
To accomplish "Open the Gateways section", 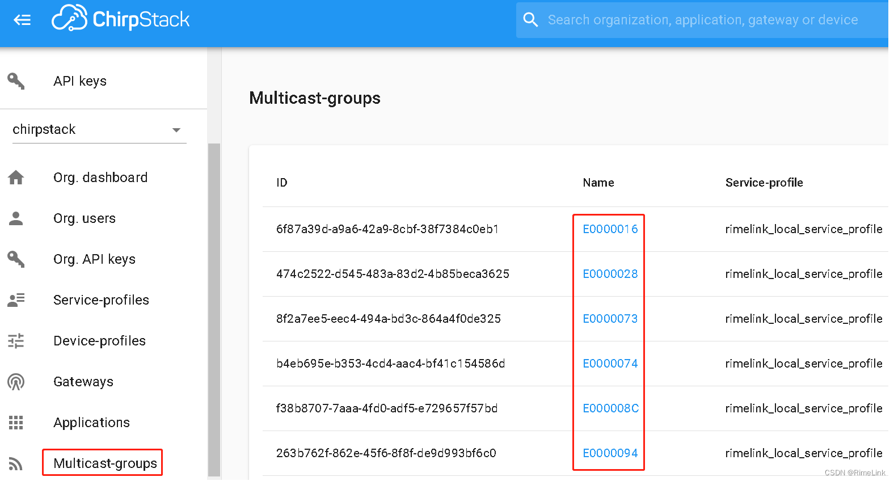I will coord(83,382).
